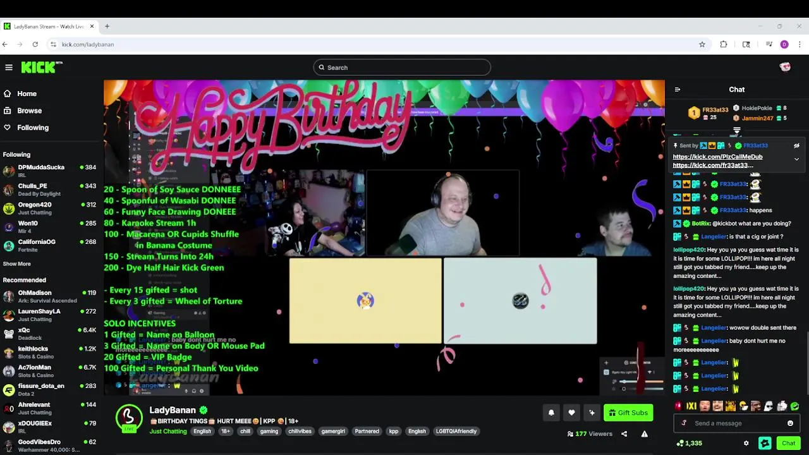The height and width of the screenshot is (455, 809).
Task: Insert the red gem emote
Action: [x=679, y=406]
